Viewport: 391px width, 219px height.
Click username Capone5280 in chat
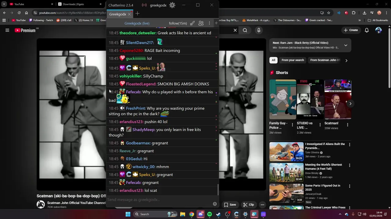131,50
